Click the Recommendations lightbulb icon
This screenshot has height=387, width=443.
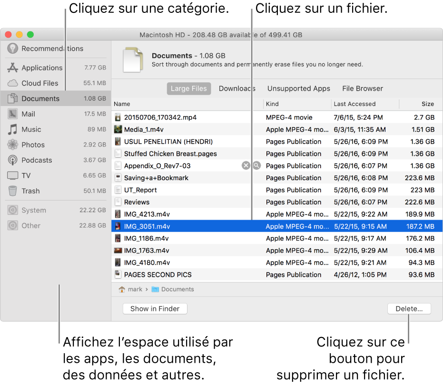coord(12,48)
